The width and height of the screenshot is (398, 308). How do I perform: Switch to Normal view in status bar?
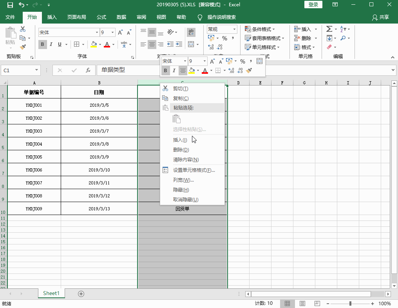coord(287,303)
